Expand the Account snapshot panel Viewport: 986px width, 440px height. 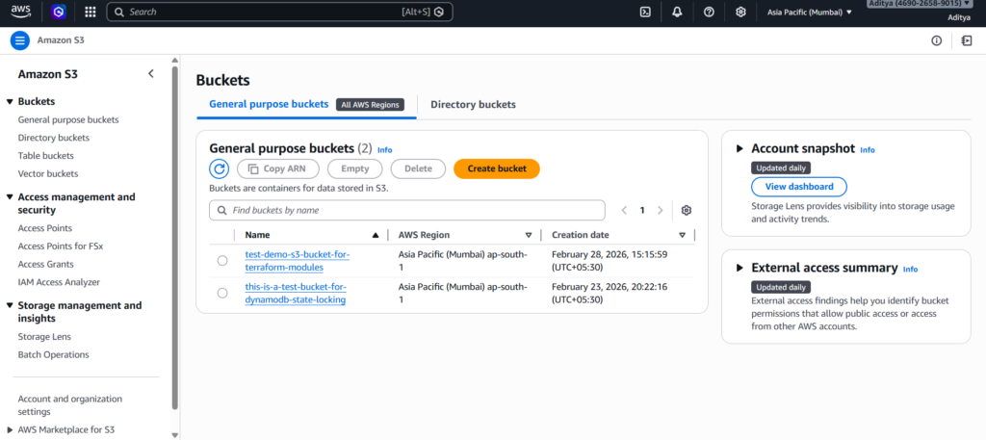(739, 149)
